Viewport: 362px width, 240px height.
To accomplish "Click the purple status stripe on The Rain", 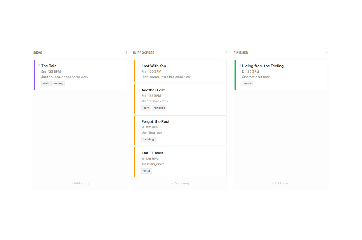I will tap(35, 75).
